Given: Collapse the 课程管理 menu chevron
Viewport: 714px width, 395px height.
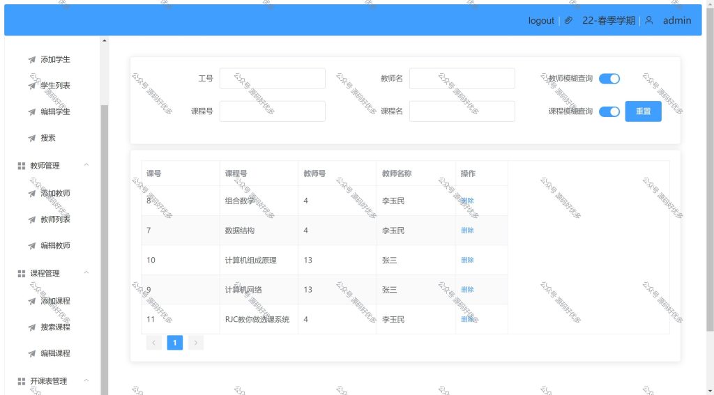Looking at the screenshot, I should [x=86, y=272].
